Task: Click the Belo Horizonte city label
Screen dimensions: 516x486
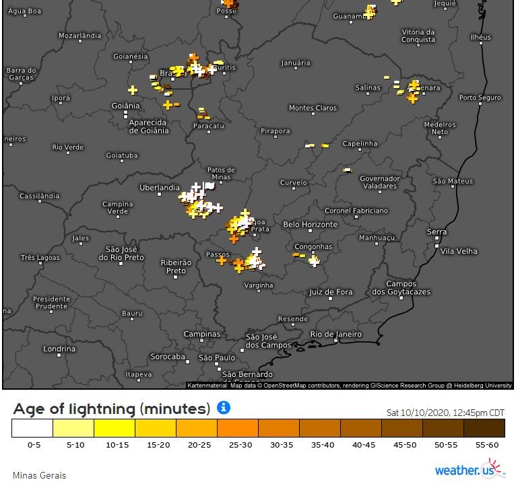Action: (x=310, y=225)
